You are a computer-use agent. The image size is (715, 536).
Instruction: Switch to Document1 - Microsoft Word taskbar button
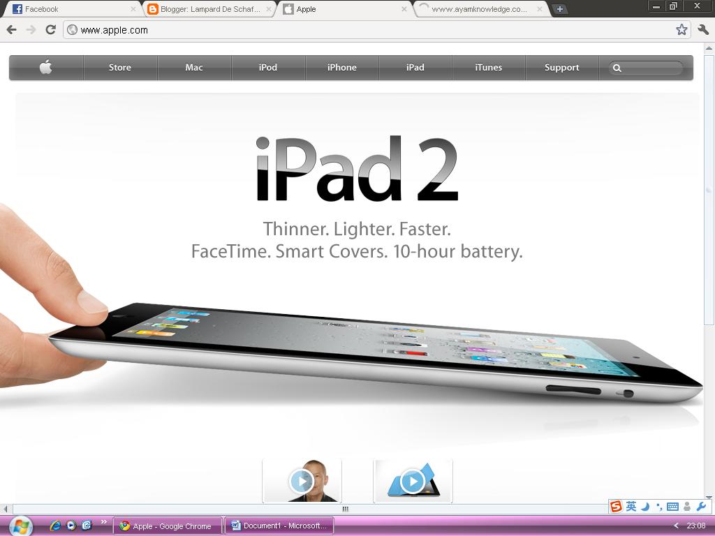tap(279, 526)
